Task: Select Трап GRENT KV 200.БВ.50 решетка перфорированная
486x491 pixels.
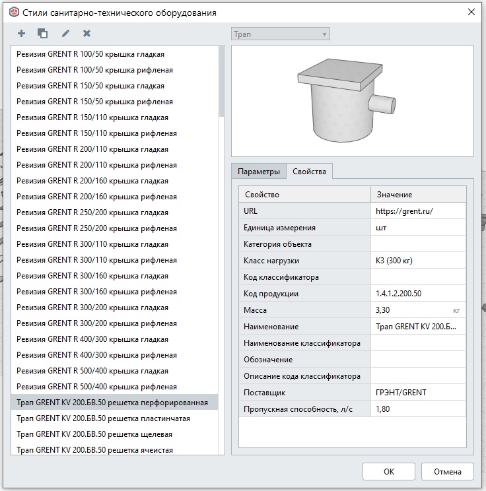Action: tap(115, 403)
